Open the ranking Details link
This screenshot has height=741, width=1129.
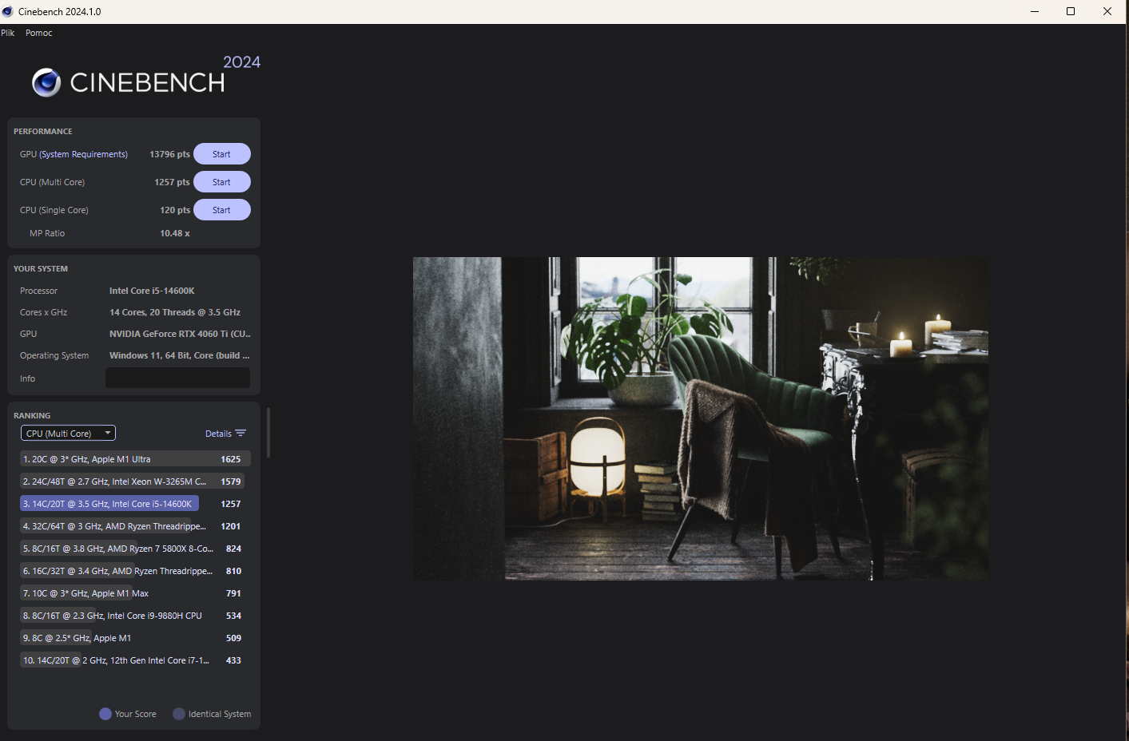coord(218,434)
